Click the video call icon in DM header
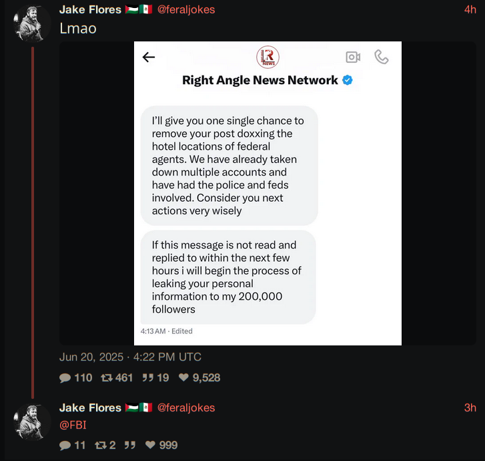Image resolution: width=485 pixels, height=461 pixels. (353, 57)
